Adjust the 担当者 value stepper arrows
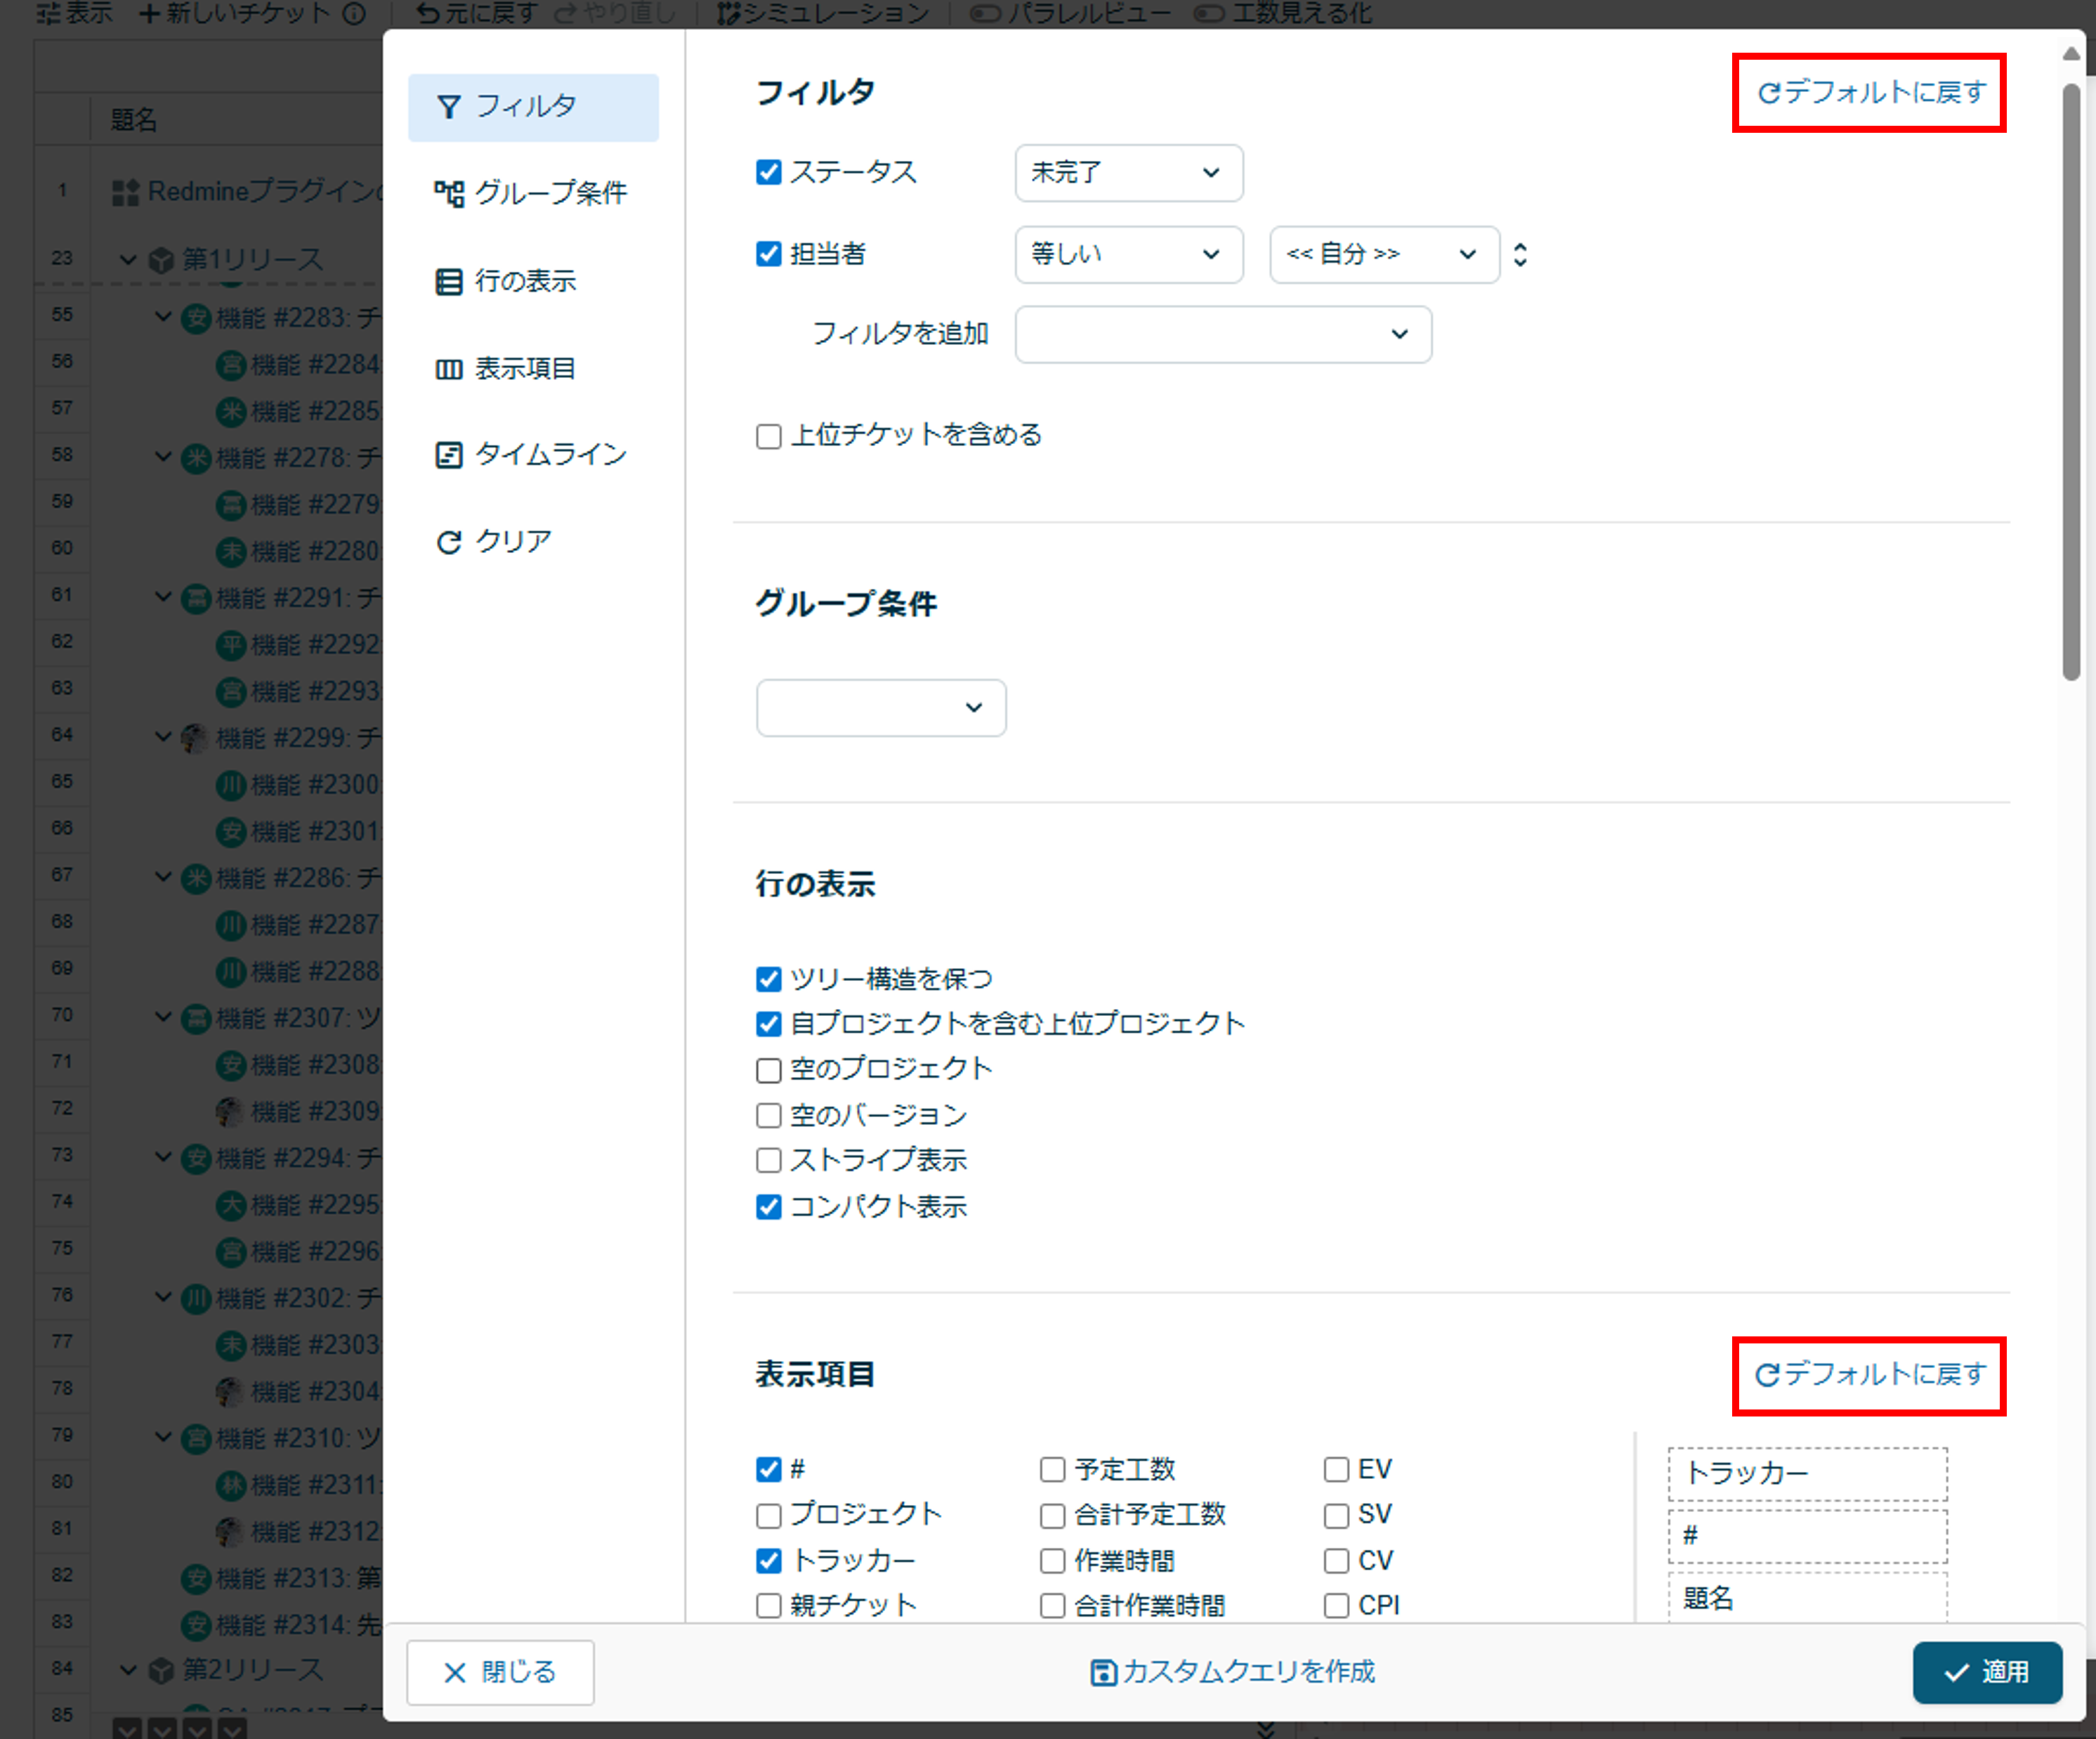The width and height of the screenshot is (2096, 1739). 1520,254
